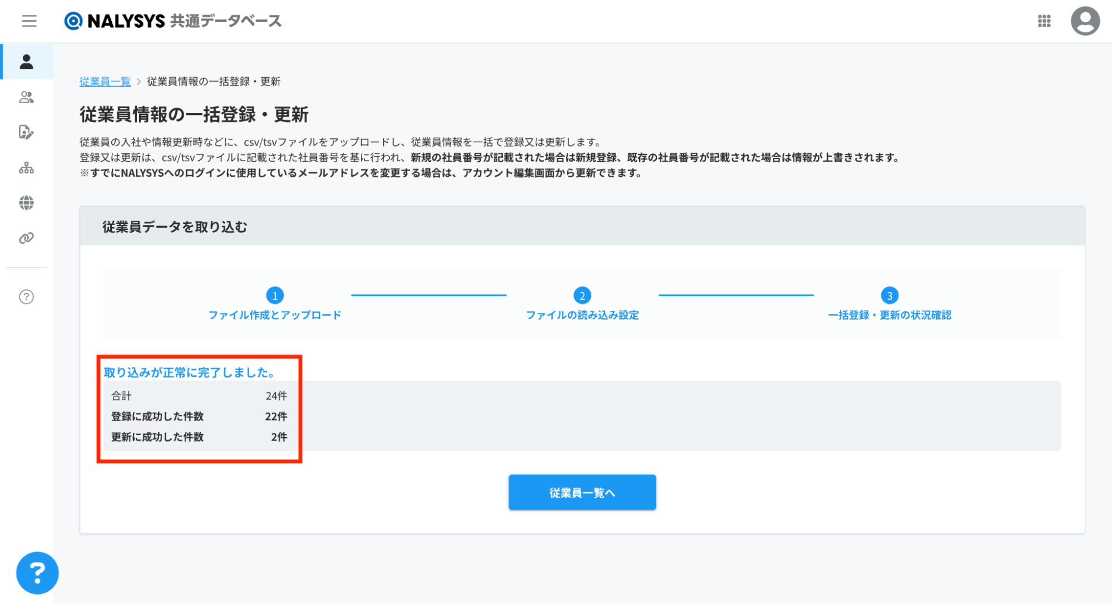
Task: Go to 従業員一覧 breadcrumb link
Action: click(105, 82)
